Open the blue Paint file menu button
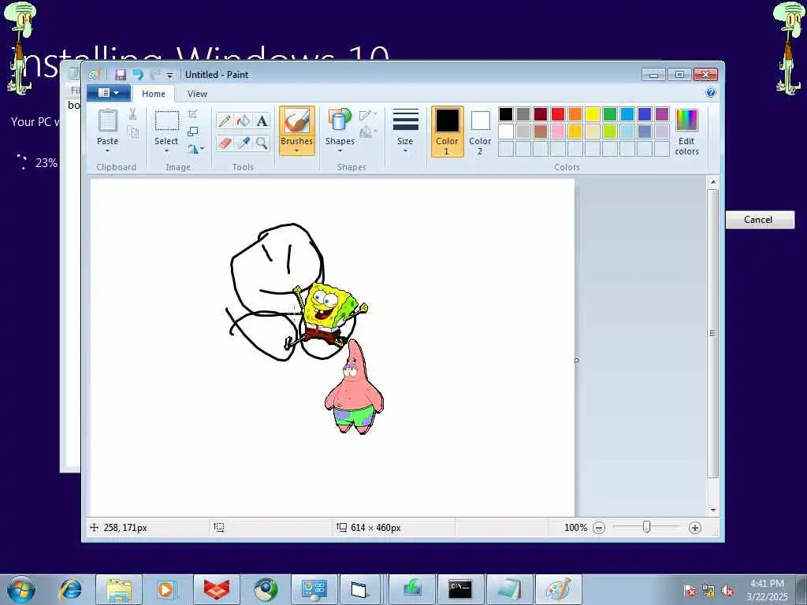Screen dimensions: 807x605 (108, 93)
